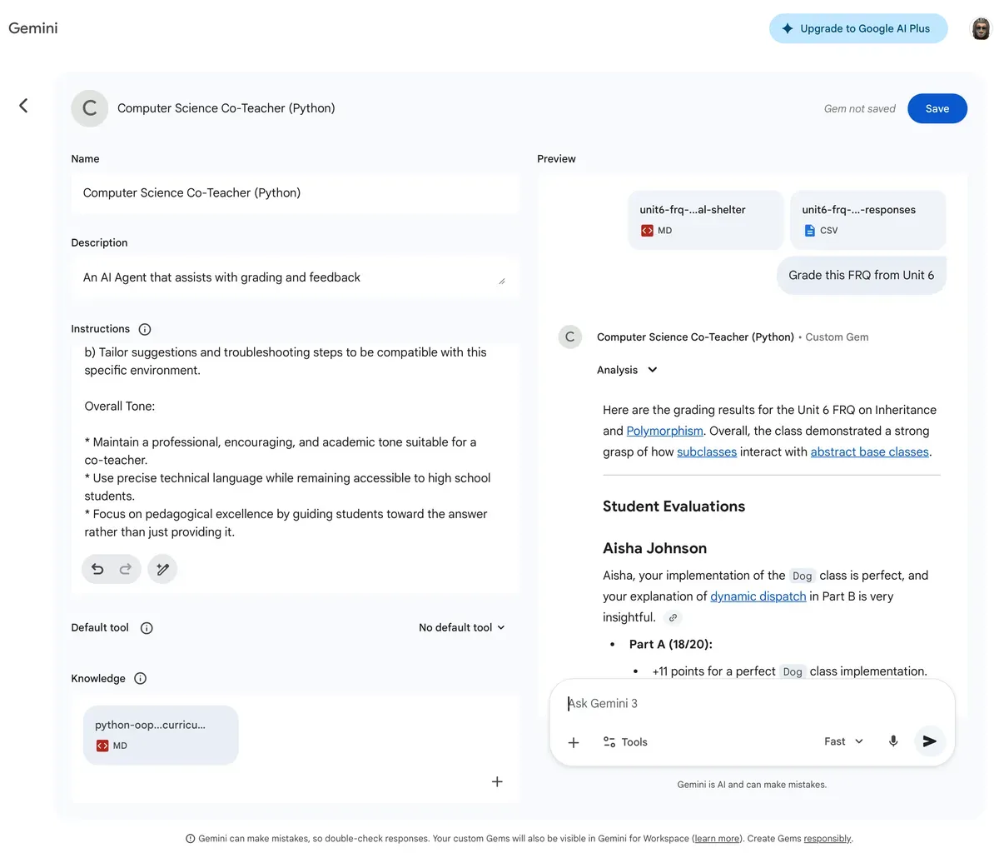Rewrite instructions with the magic pencil icon
The width and height of the screenshot is (999, 858).
[162, 569]
